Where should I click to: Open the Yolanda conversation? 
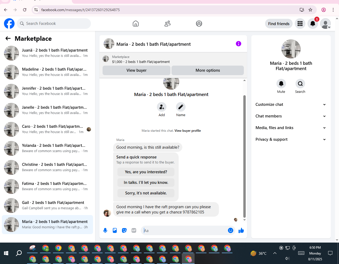click(47, 148)
